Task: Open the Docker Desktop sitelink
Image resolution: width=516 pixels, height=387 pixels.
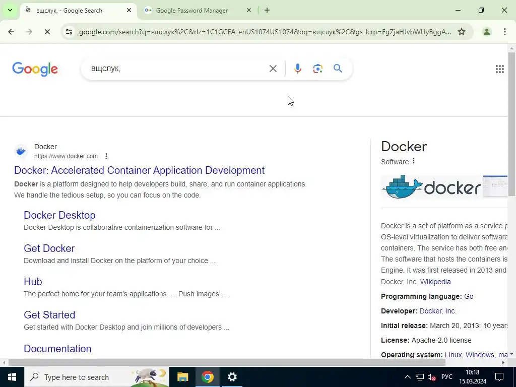Action: pos(59,215)
